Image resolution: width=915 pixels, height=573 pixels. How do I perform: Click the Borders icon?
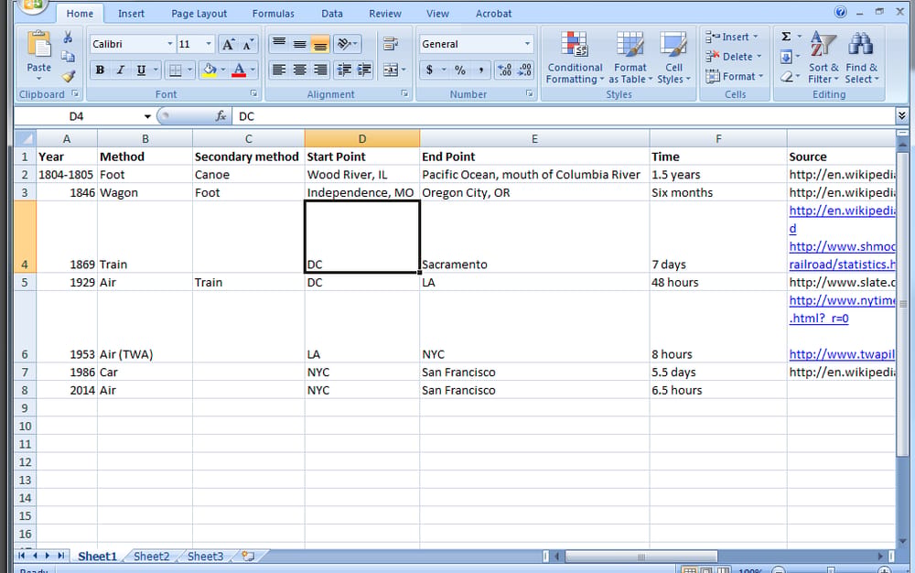[x=175, y=70]
